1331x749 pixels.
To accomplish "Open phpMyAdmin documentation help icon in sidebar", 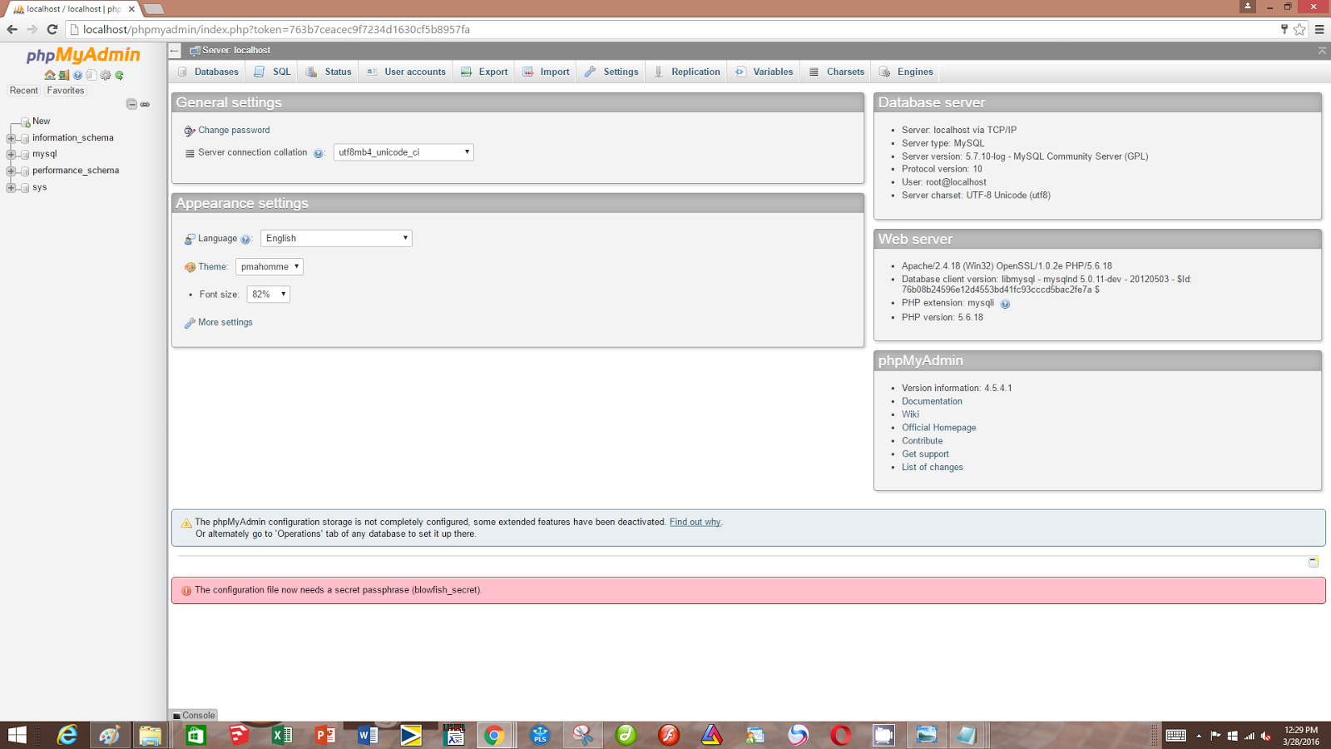I will pos(77,75).
